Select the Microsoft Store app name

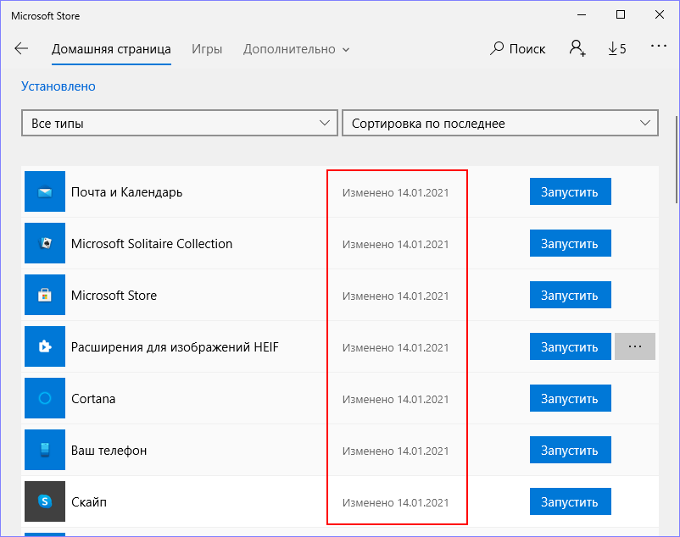114,295
